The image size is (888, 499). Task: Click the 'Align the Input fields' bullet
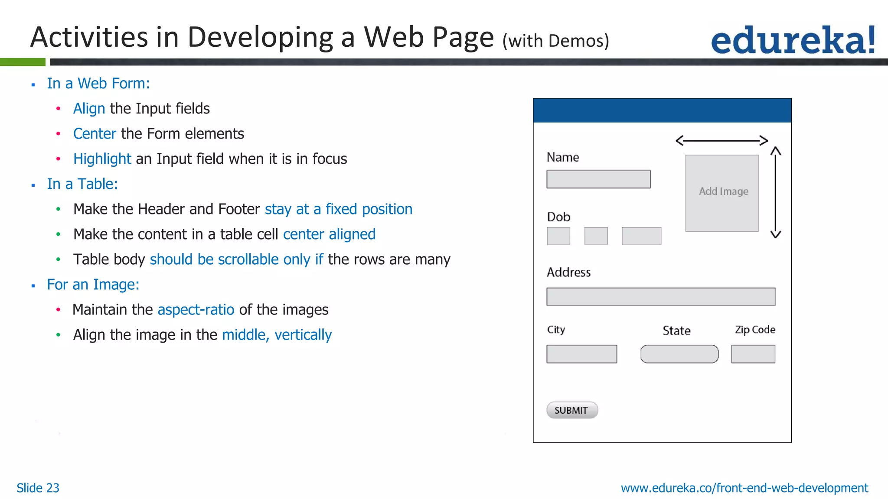pyautogui.click(x=141, y=108)
